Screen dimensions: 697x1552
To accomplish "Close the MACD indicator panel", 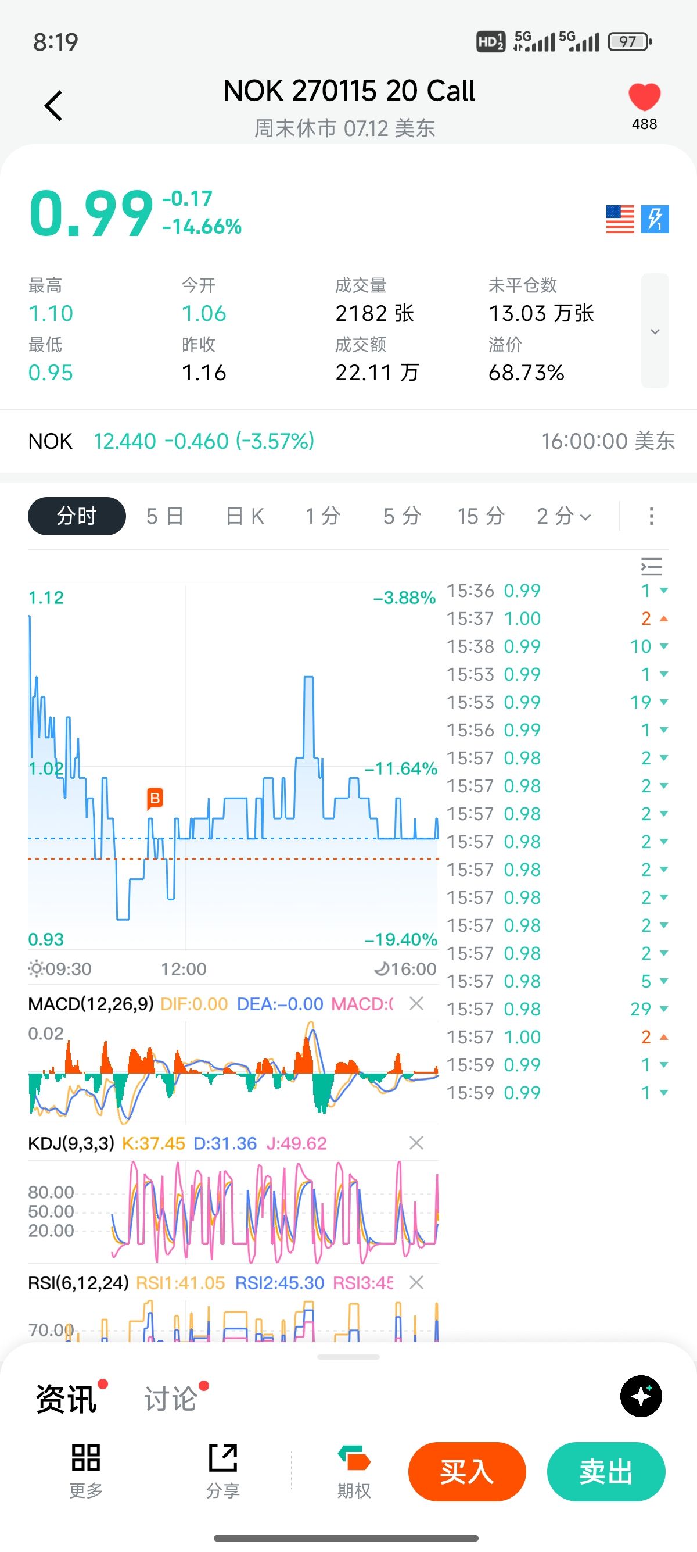I will [x=416, y=1003].
